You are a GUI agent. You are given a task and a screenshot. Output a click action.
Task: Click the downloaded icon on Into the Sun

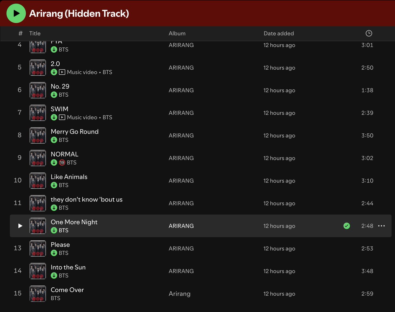click(54, 276)
